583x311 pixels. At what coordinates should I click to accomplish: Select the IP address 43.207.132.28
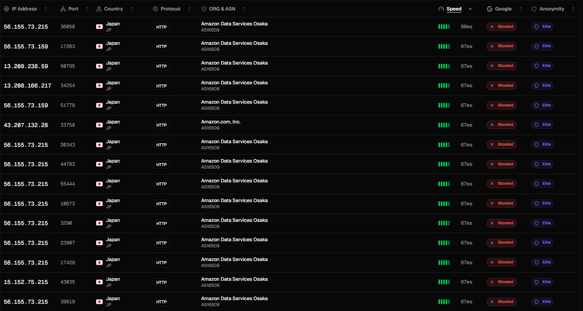26,125
